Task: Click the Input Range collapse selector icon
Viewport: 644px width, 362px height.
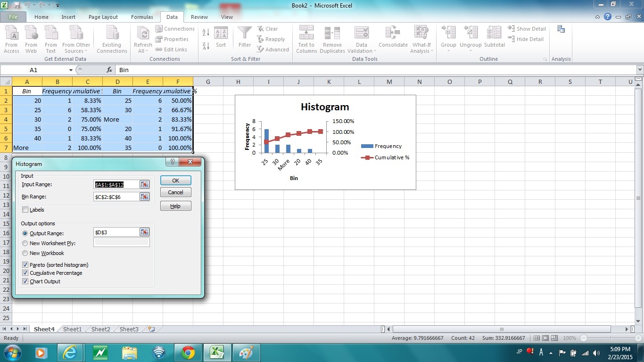Action: [x=144, y=184]
